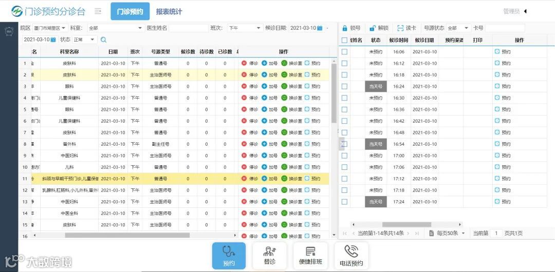Click the alarm clock icon in left sidebar
Viewport: 555px width, 272px height.
point(9,31)
